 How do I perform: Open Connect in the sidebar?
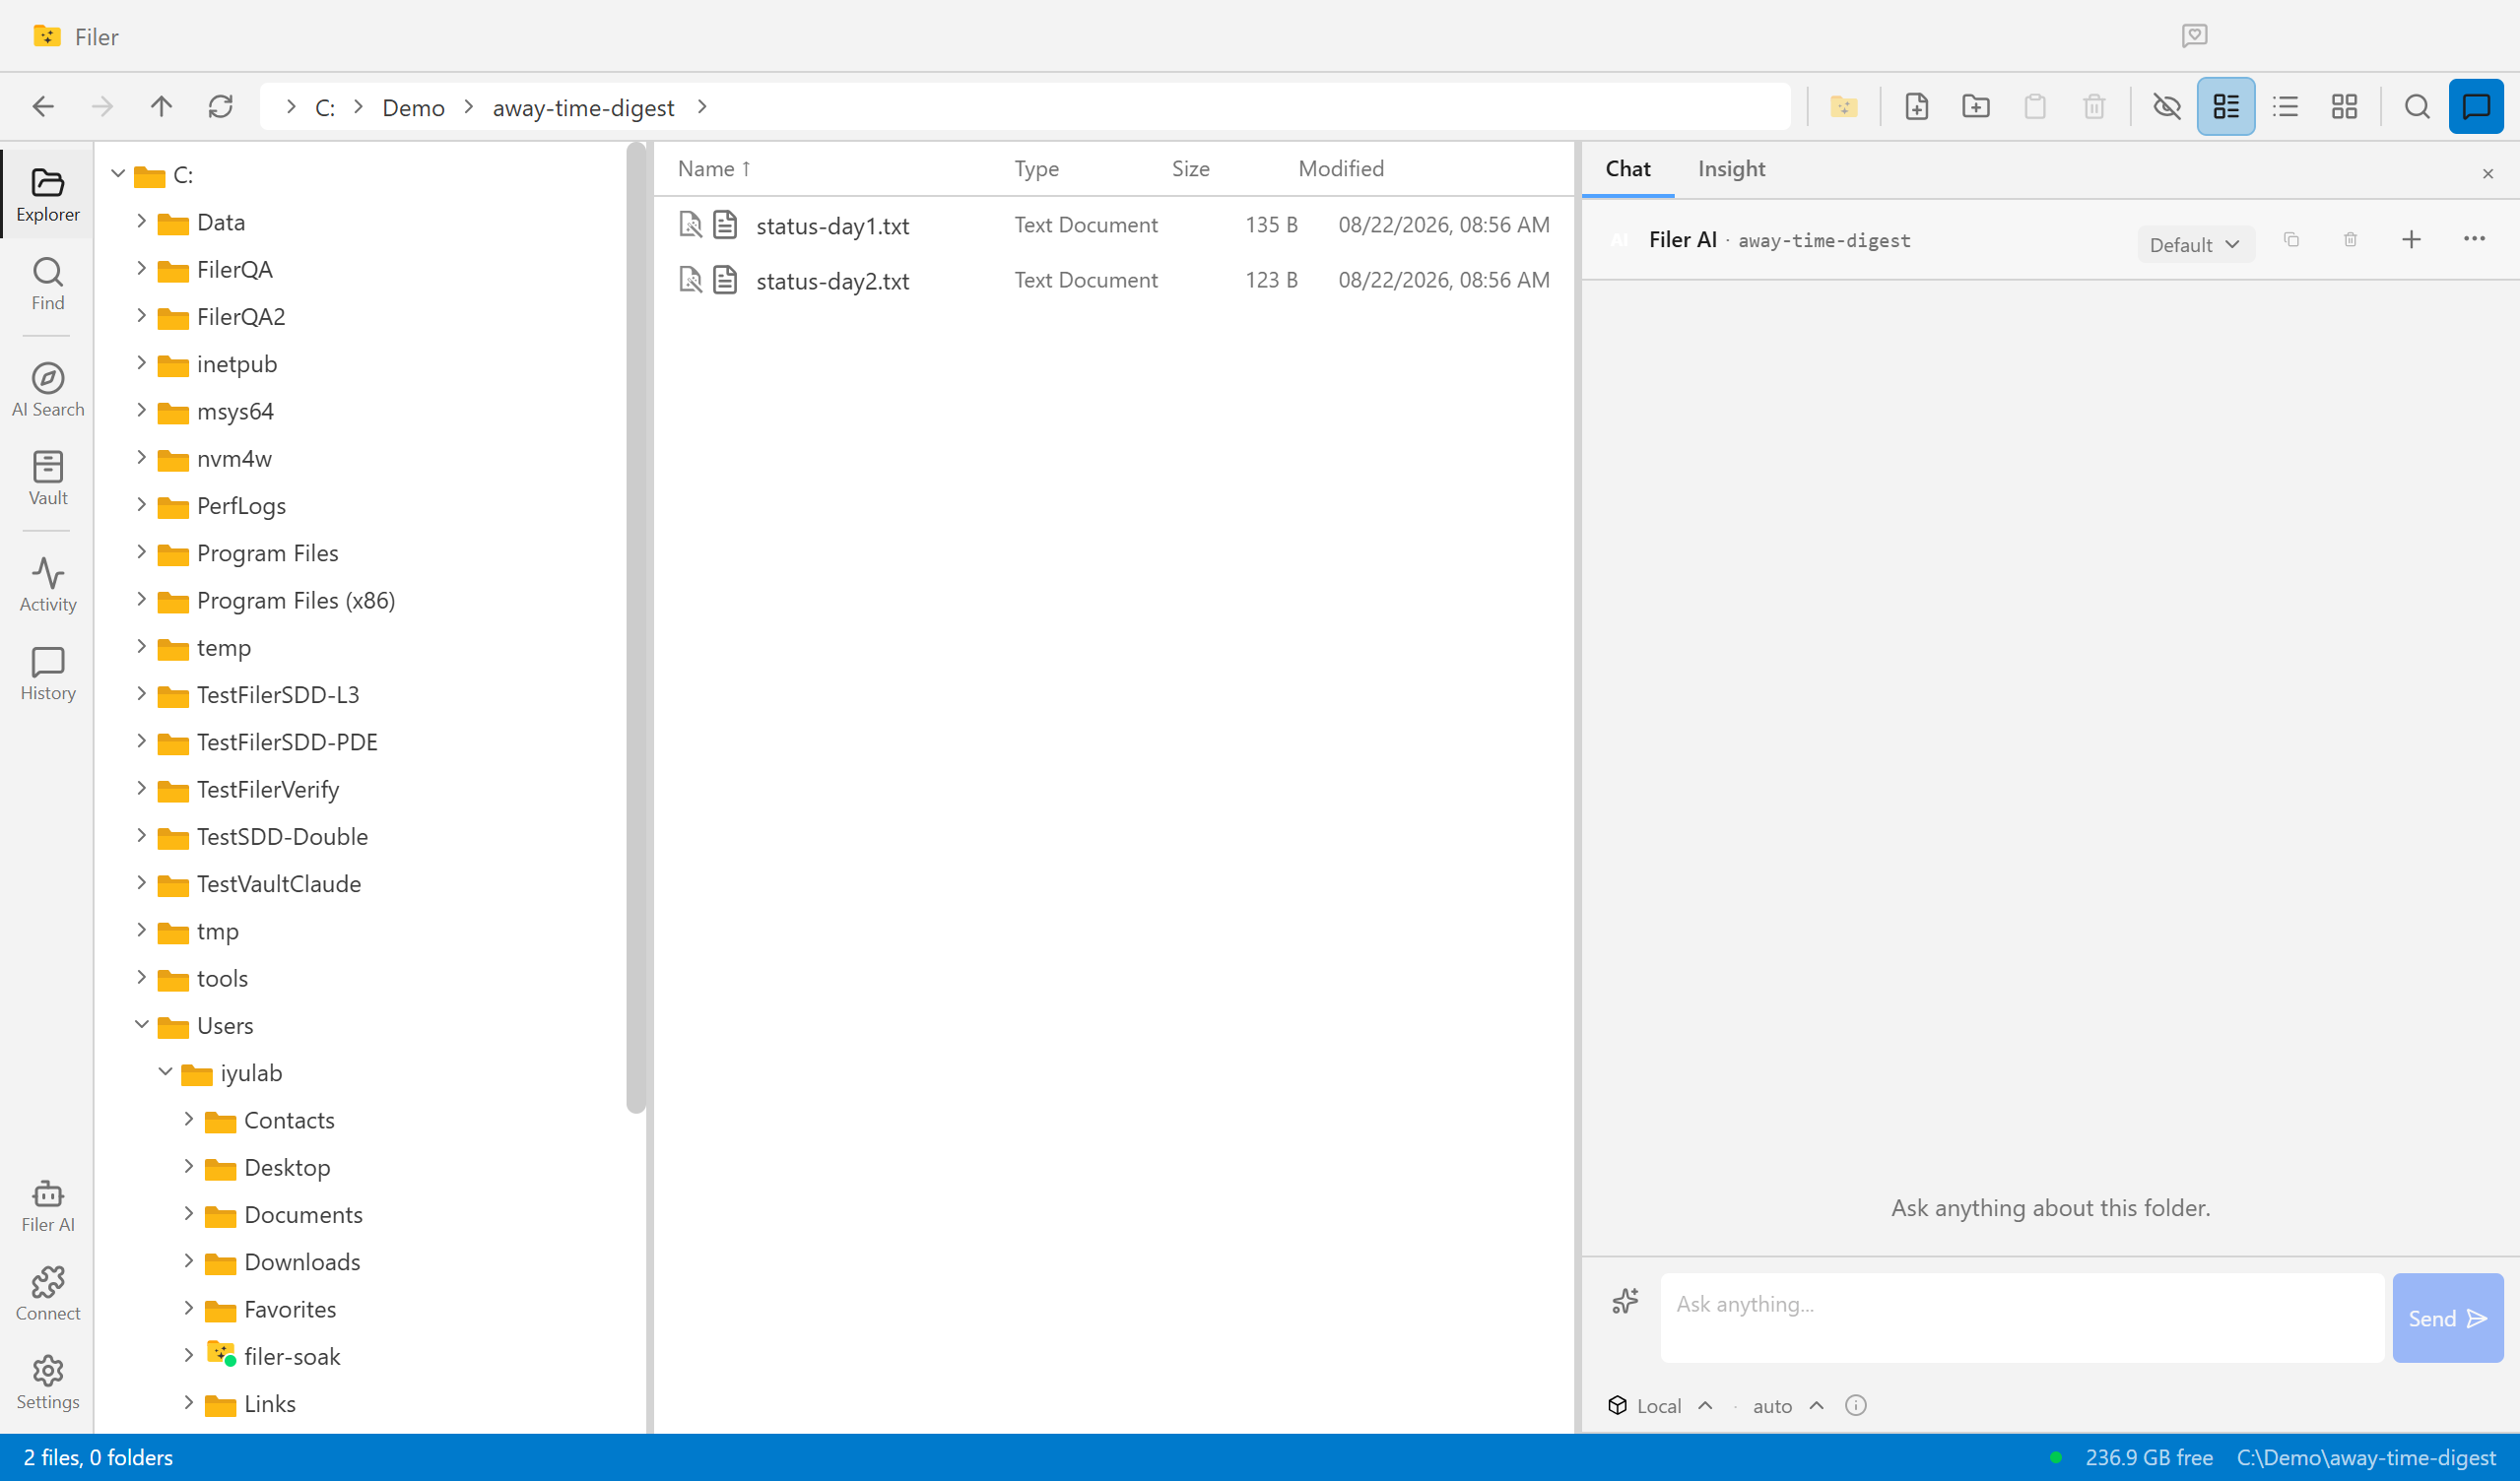(48, 1295)
